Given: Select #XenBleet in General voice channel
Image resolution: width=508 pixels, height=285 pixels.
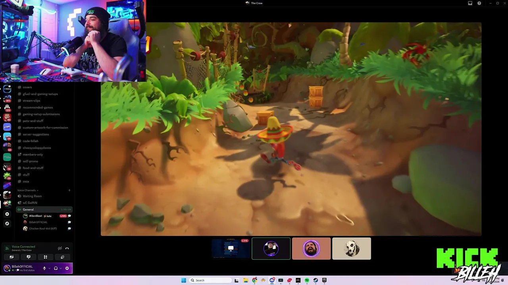Looking at the screenshot, I should point(35,216).
